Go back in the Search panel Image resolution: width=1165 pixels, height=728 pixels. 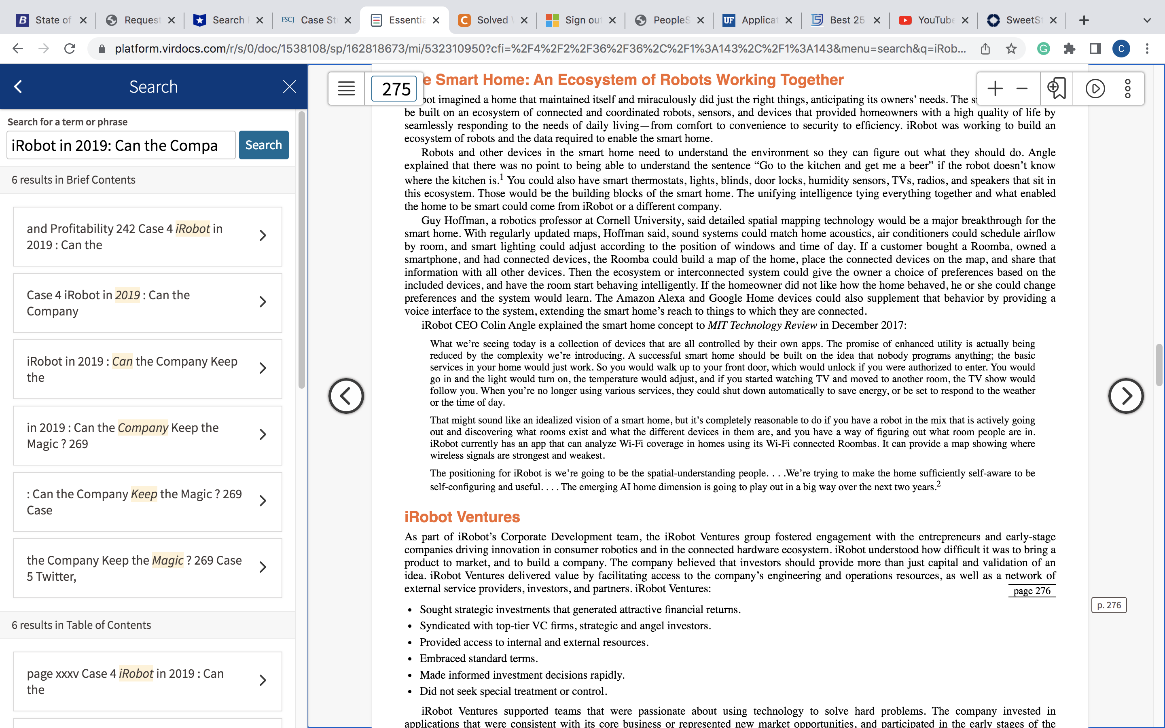(18, 87)
